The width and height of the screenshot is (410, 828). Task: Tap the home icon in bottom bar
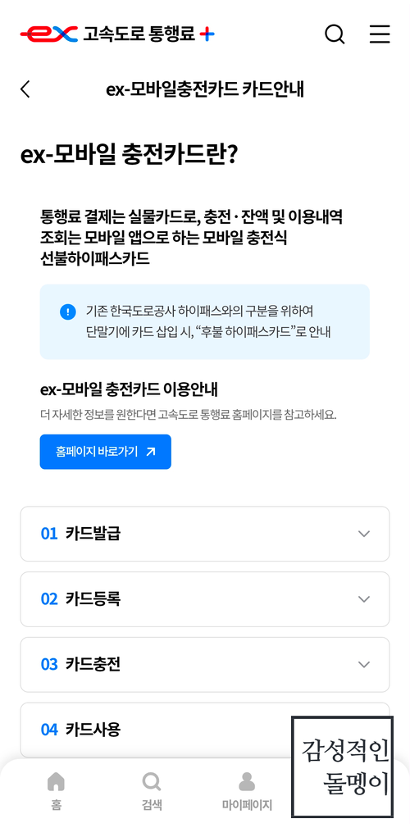pos(56,781)
